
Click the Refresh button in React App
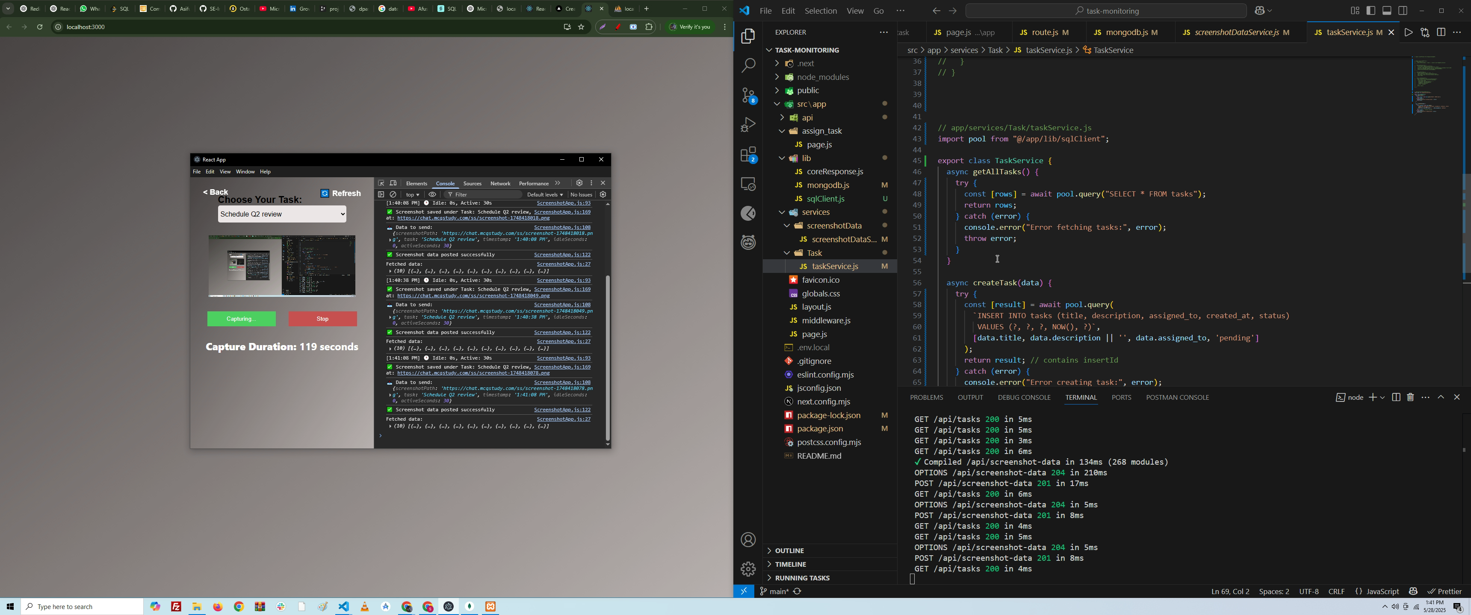point(341,193)
